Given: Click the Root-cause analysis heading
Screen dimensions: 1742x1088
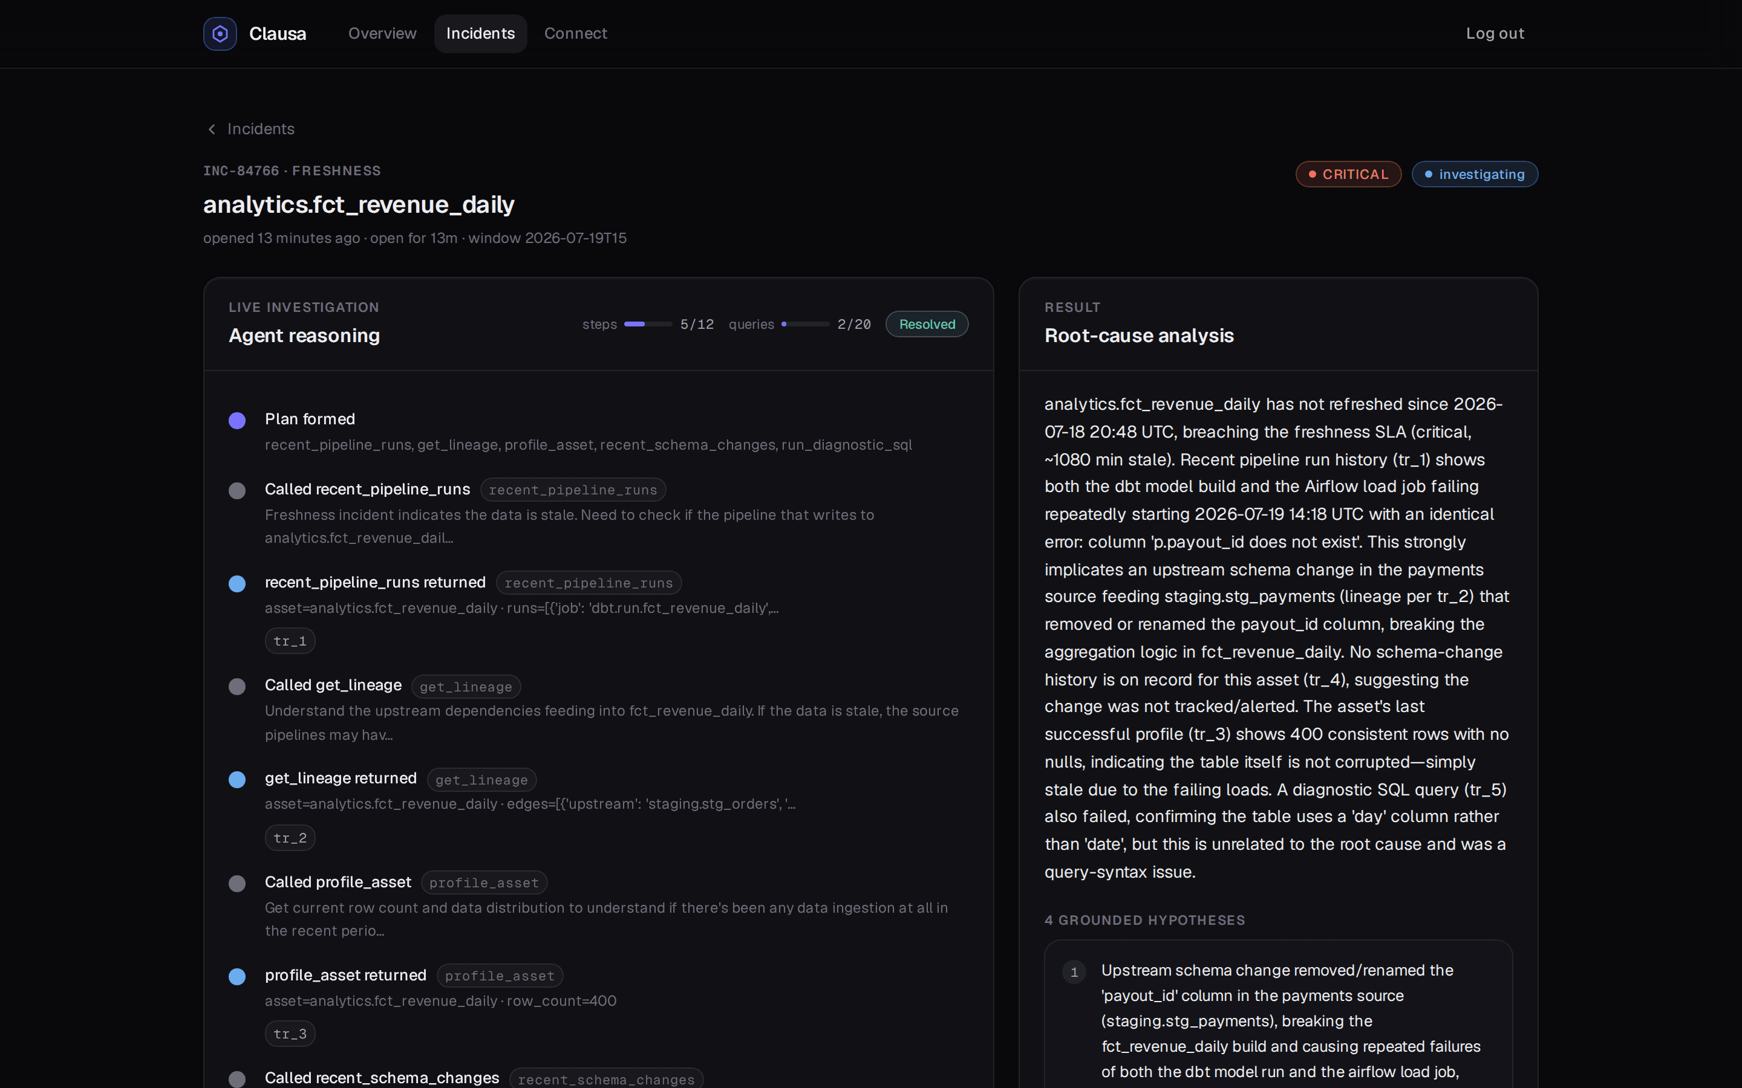Looking at the screenshot, I should pos(1139,335).
